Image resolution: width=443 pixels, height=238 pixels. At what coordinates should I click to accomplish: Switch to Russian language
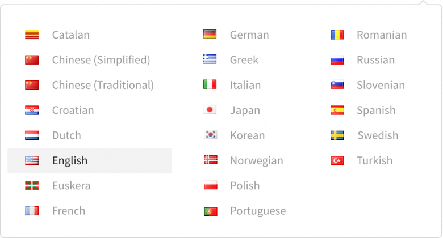pyautogui.click(x=375, y=60)
